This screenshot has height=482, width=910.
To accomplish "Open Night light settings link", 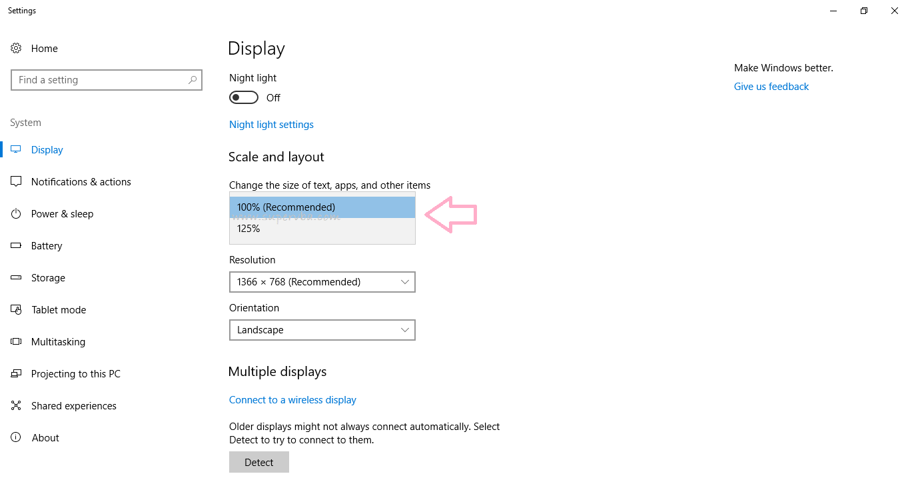I will tap(271, 125).
